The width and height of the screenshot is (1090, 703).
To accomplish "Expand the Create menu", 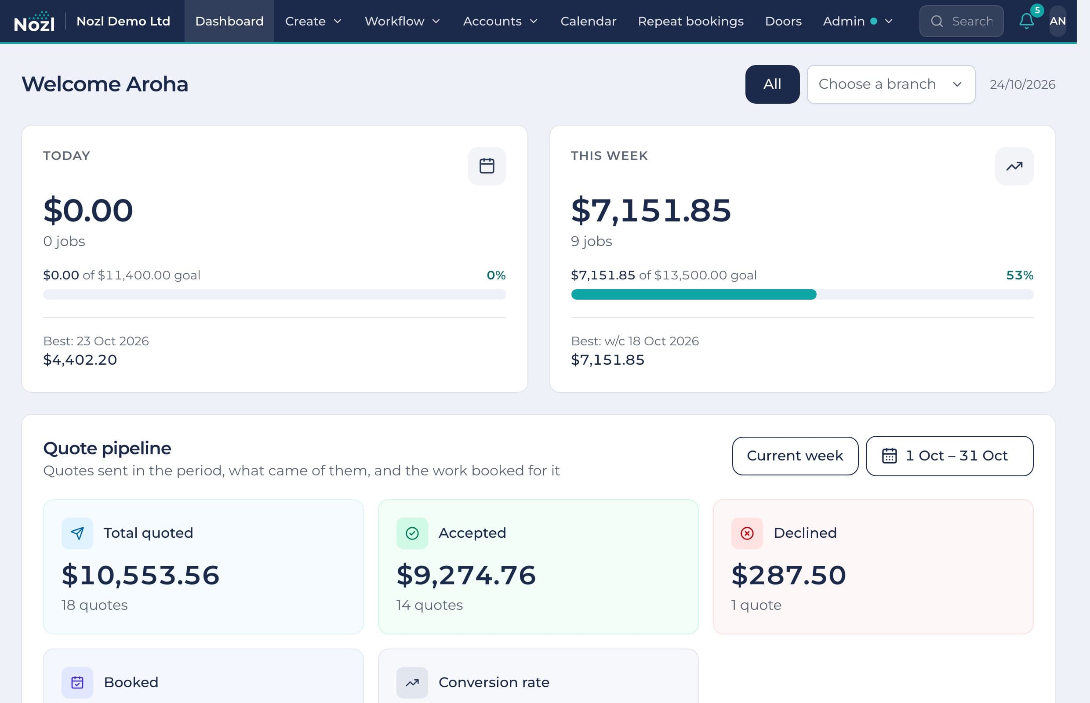I will click(x=313, y=21).
